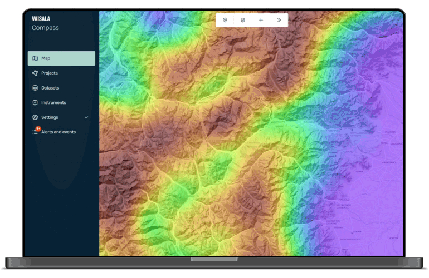Image resolution: width=429 pixels, height=278 pixels.
Task: Select the Map menu label
Action: tap(46, 58)
